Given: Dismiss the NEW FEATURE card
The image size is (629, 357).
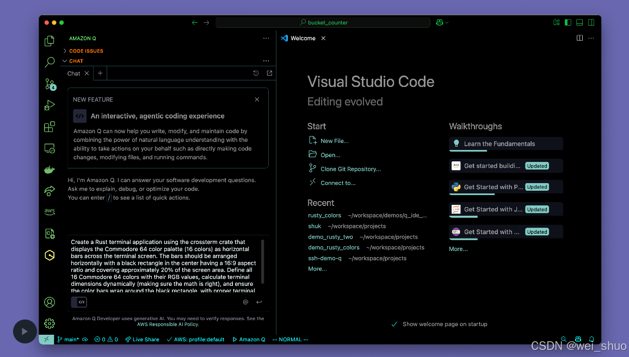Looking at the screenshot, I should click(x=257, y=99).
